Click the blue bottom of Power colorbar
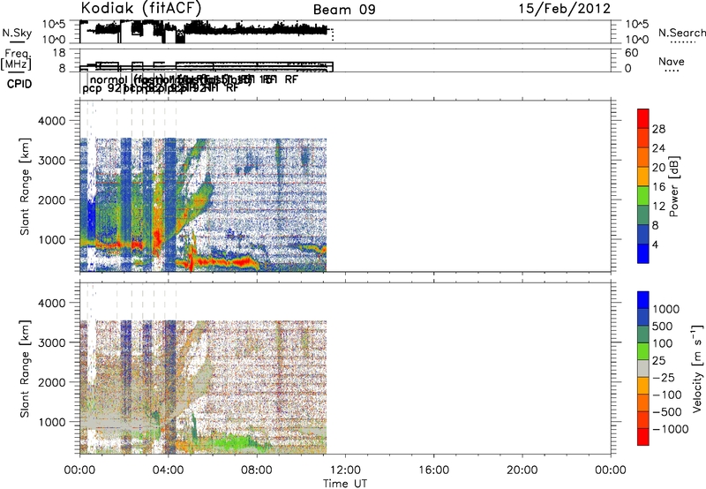 (x=643, y=254)
